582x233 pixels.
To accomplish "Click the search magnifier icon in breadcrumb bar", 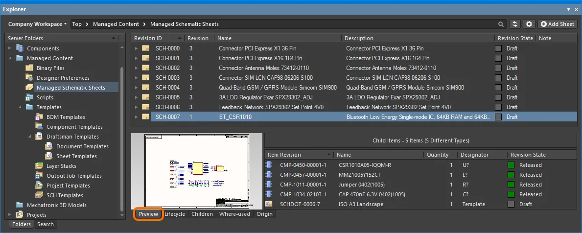I will coord(501,24).
